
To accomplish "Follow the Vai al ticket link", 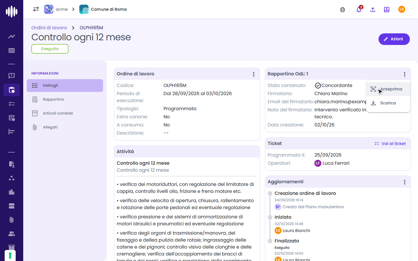I will pyautogui.click(x=390, y=144).
